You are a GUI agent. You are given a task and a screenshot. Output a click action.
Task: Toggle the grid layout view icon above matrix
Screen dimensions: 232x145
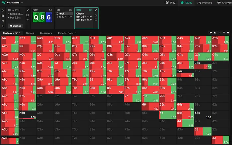pos(223,33)
